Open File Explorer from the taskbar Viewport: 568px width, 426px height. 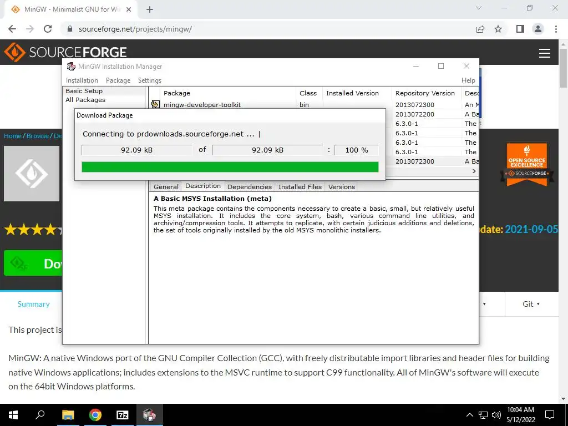68,415
